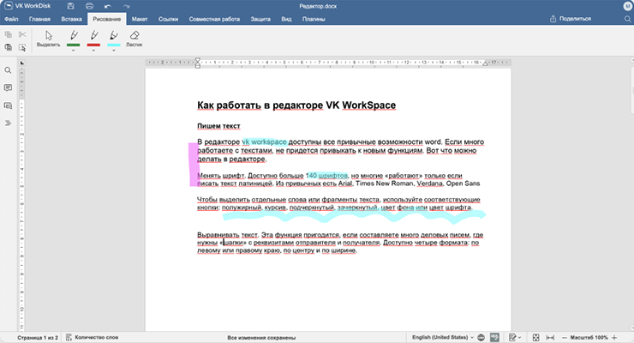Zoom out with the minus button

[x=565, y=337]
